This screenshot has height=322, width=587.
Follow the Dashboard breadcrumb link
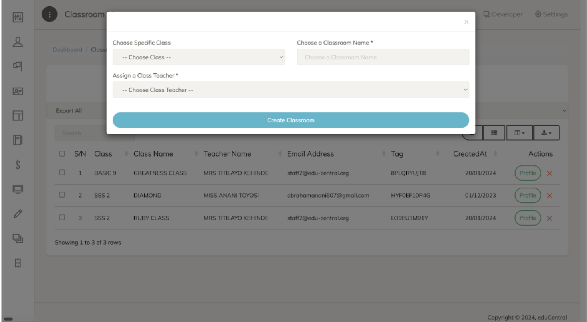67,50
